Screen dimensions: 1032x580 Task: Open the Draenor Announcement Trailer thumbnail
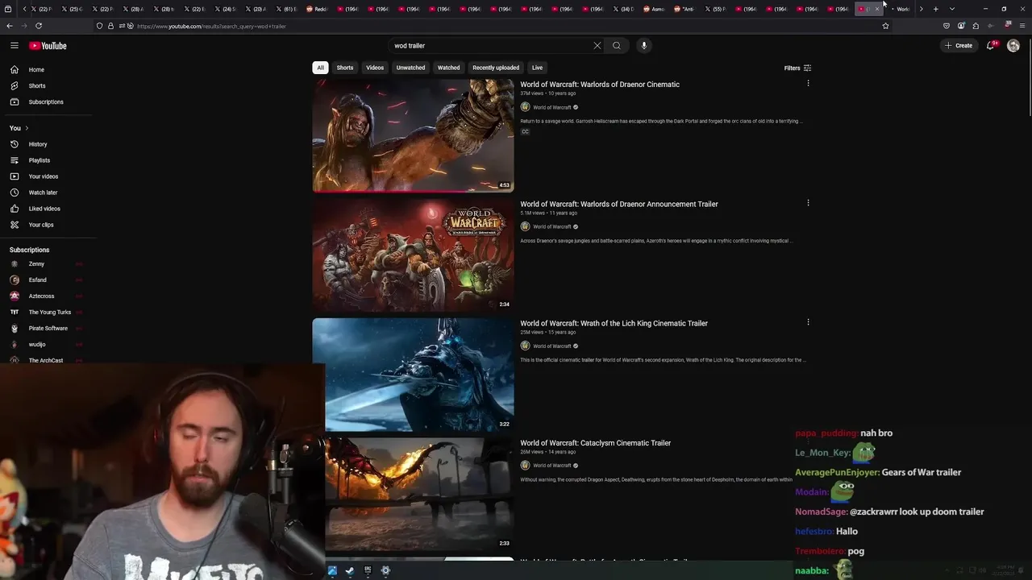coord(413,255)
